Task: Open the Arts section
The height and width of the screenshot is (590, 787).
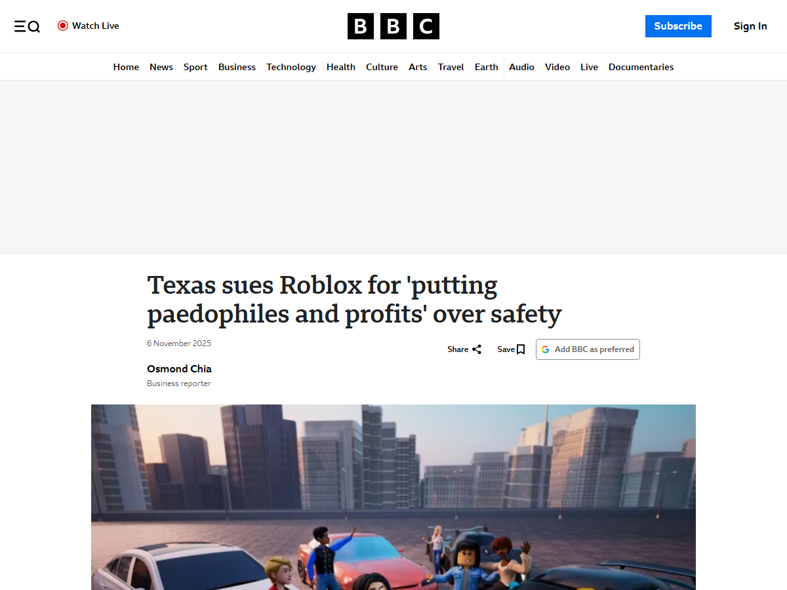Action: pyautogui.click(x=418, y=67)
